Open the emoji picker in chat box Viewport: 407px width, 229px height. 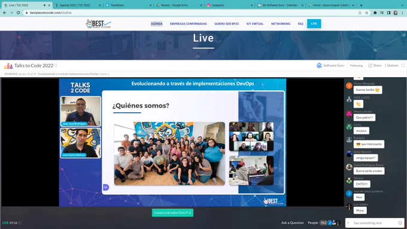(x=400, y=223)
